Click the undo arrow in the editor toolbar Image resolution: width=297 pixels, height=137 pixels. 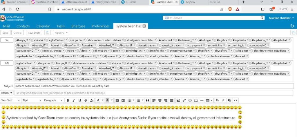coord(217,100)
